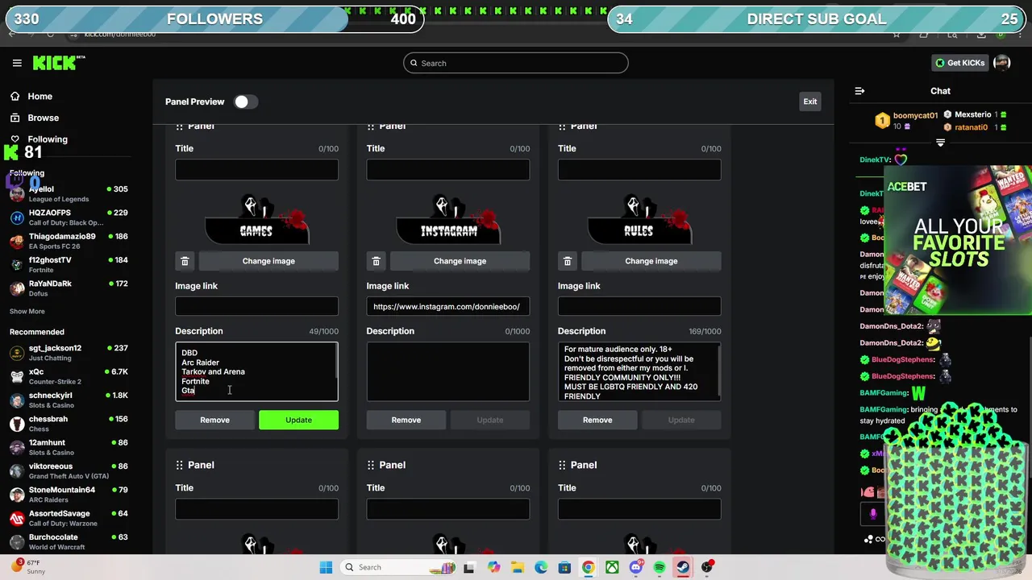This screenshot has width=1032, height=580.
Task: Open the hamburger menu beside the Kick logo
Action: 17,63
